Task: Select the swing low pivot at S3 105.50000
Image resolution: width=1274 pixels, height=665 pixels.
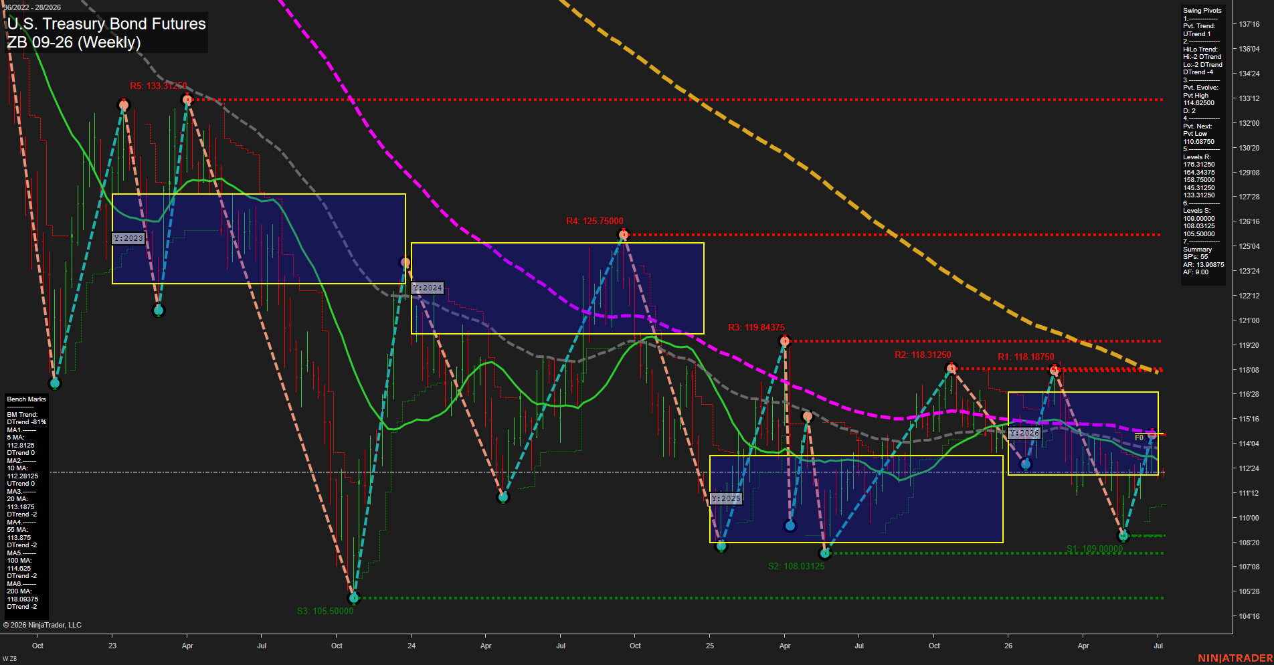Action: click(354, 597)
